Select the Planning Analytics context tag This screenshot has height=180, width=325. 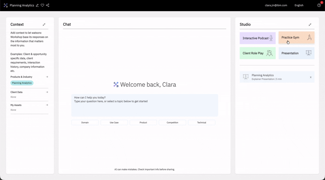pyautogui.click(x=22, y=83)
